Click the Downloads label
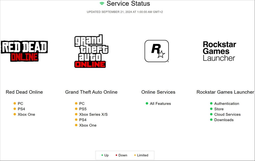The width and height of the screenshot is (255, 161). 224,120
